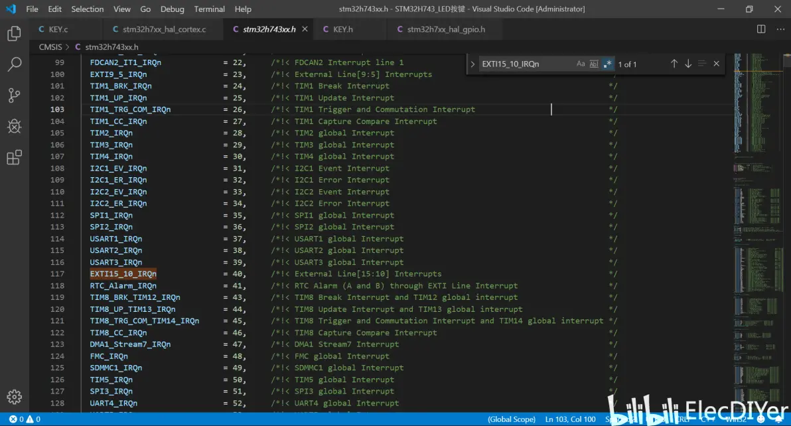Viewport: 791px width, 426px height.
Task: Toggle Match Whole Word in find widget
Action: pos(594,64)
